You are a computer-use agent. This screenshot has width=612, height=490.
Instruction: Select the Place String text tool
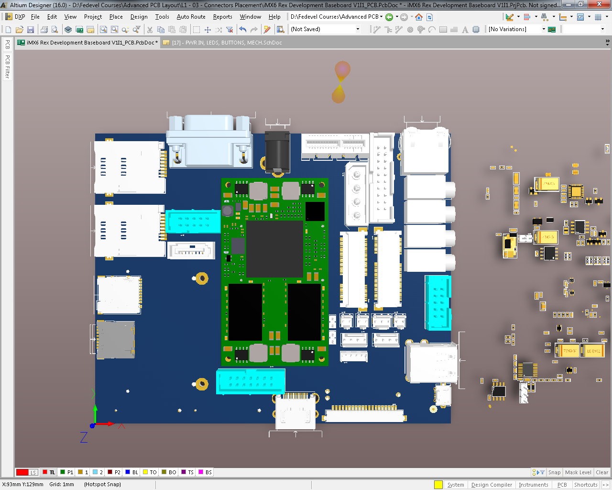pos(465,30)
